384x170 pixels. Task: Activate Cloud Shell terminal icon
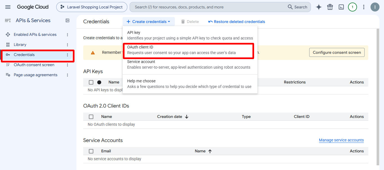click(341, 7)
